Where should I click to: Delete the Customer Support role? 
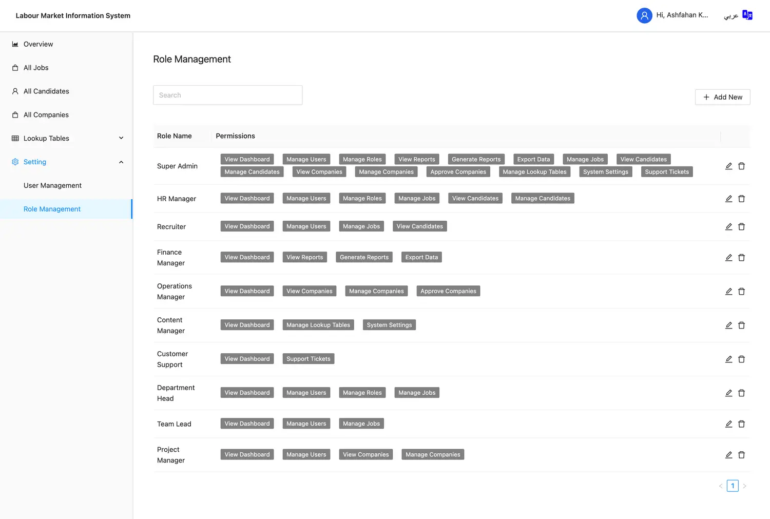tap(741, 359)
